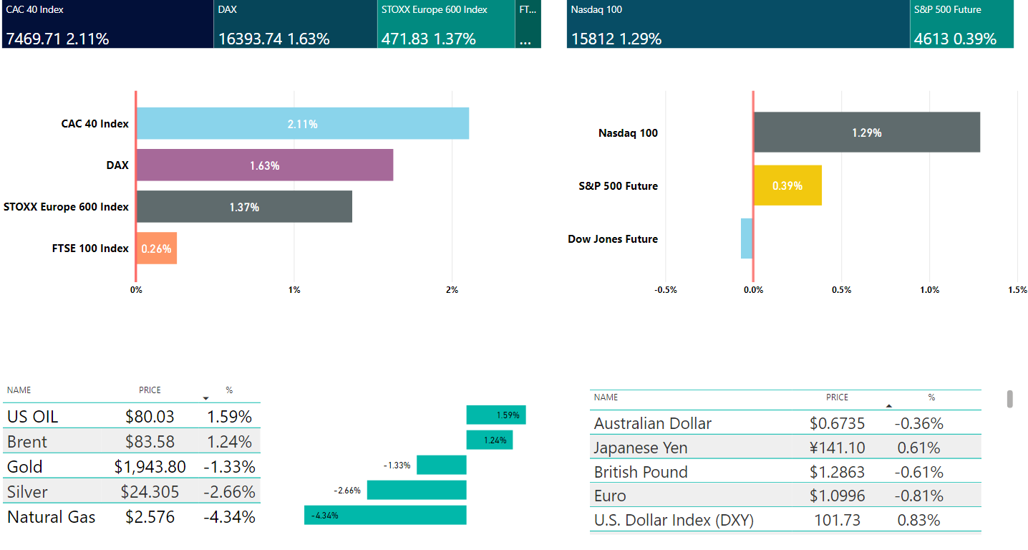The width and height of the screenshot is (1028, 550).
Task: Click sort arrow above commodities % column
Action: tap(205, 397)
